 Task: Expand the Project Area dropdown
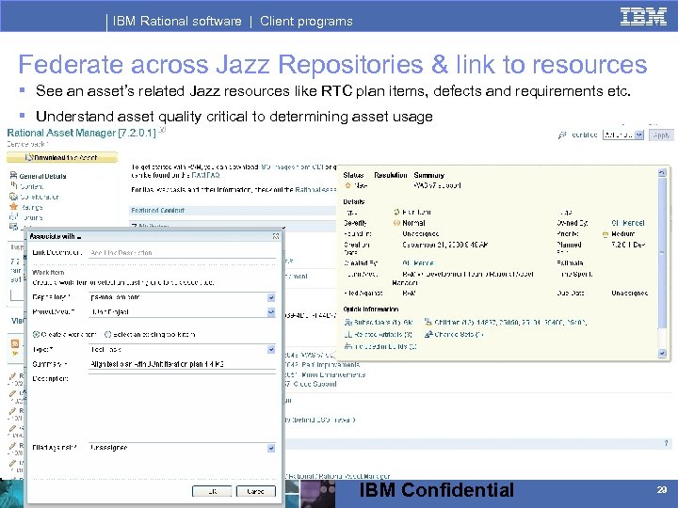[271, 312]
